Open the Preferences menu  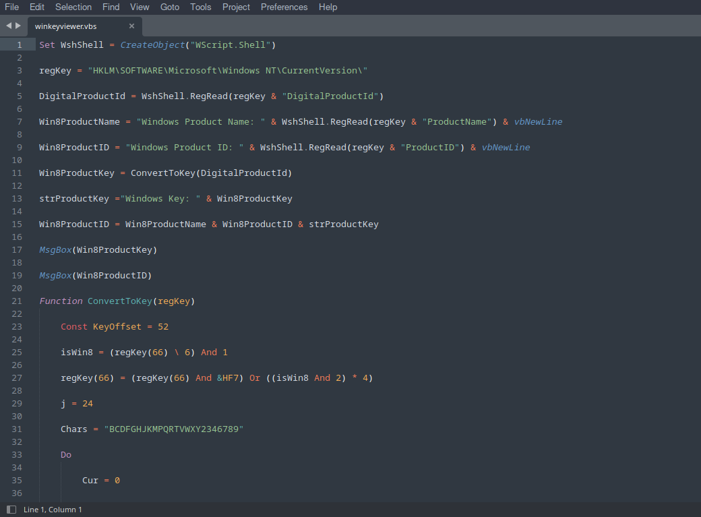(x=284, y=7)
